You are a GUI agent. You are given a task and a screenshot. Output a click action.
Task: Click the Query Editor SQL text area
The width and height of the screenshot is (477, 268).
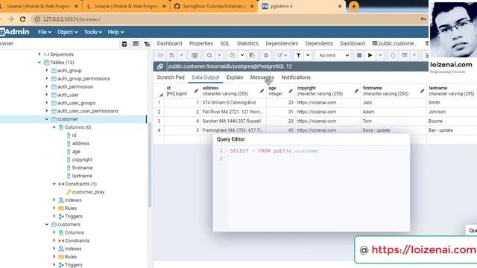(x=318, y=188)
